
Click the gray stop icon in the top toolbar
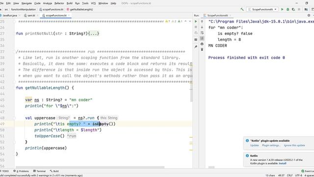point(299,9)
